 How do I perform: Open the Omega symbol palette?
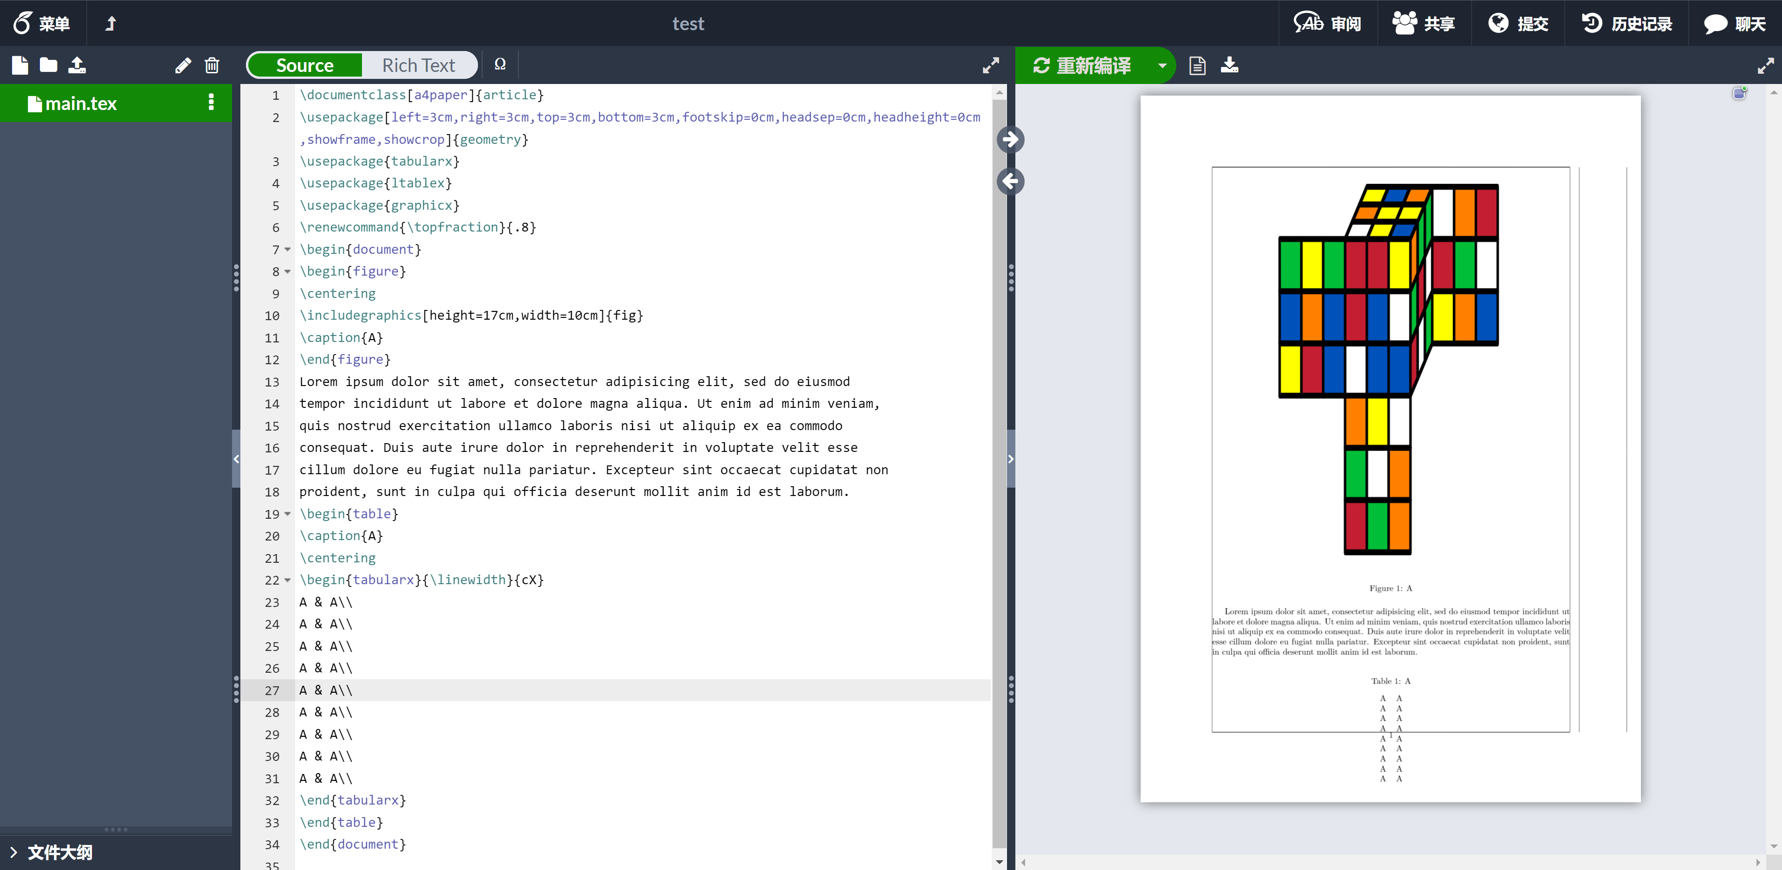tap(500, 65)
